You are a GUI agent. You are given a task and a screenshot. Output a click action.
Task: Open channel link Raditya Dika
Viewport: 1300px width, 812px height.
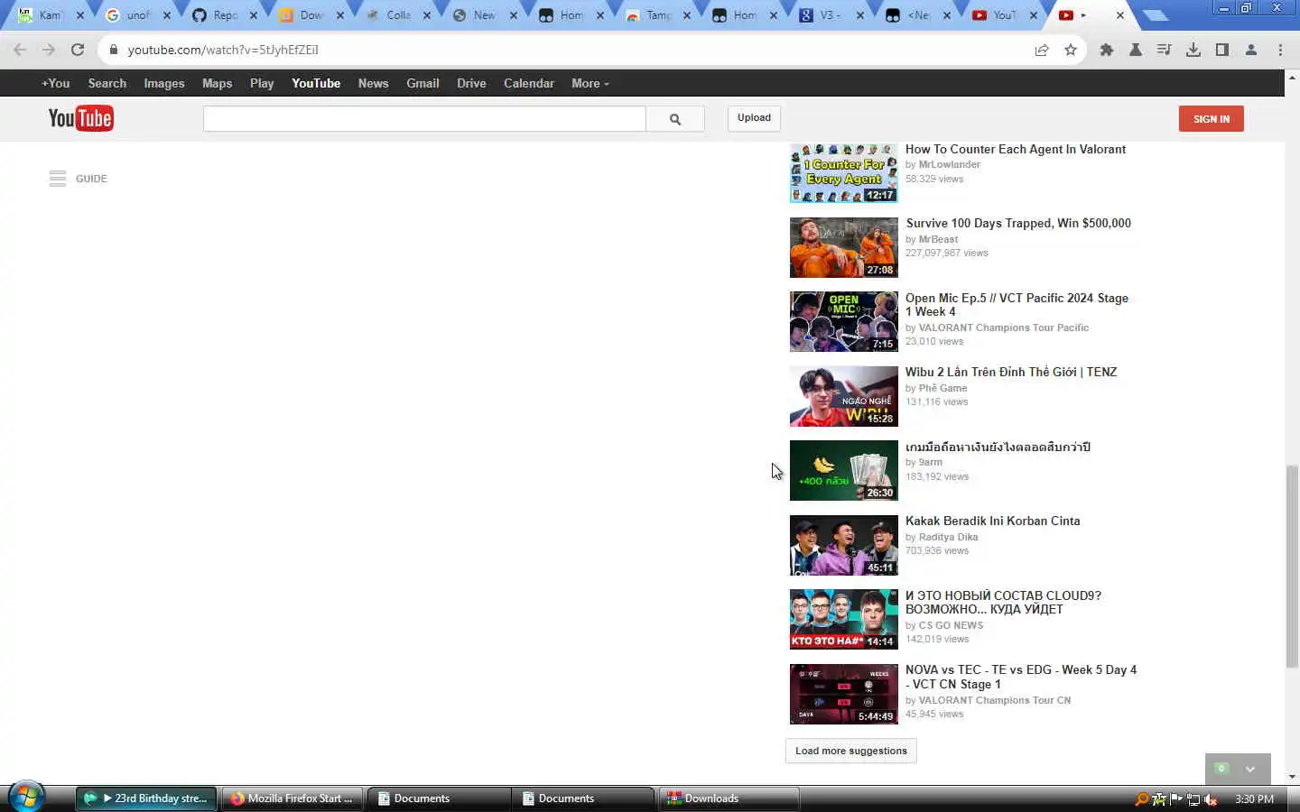point(948,537)
